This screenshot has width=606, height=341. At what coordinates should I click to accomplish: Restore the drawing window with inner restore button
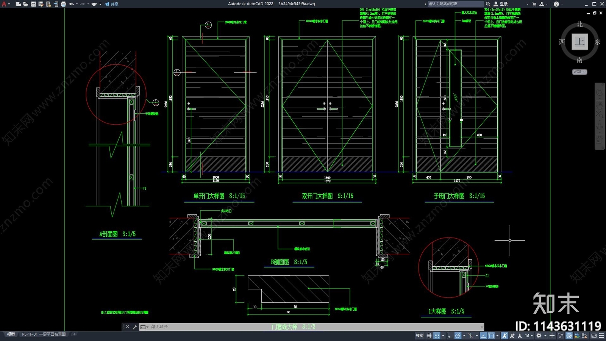[594, 13]
